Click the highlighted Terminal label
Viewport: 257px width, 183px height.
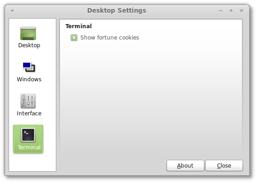coord(29,148)
